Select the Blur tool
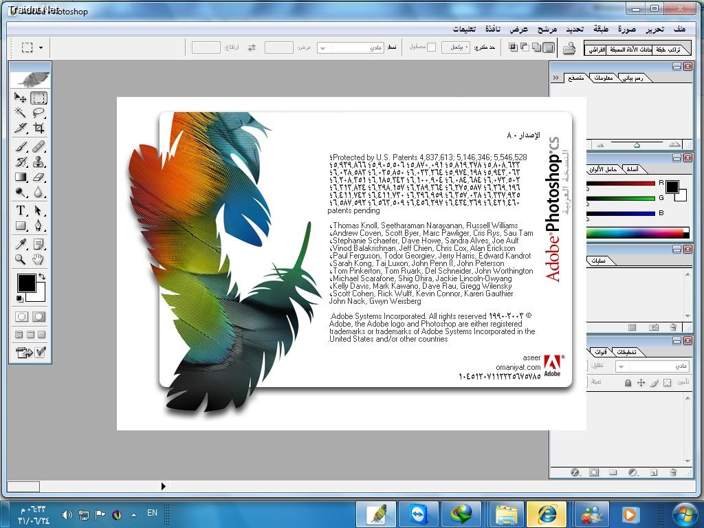The image size is (704, 528). tap(38, 192)
